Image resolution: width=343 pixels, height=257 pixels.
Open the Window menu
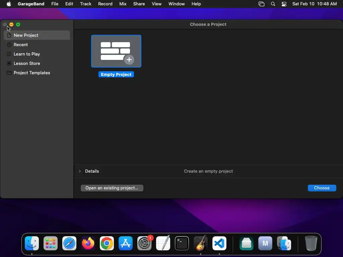177,4
